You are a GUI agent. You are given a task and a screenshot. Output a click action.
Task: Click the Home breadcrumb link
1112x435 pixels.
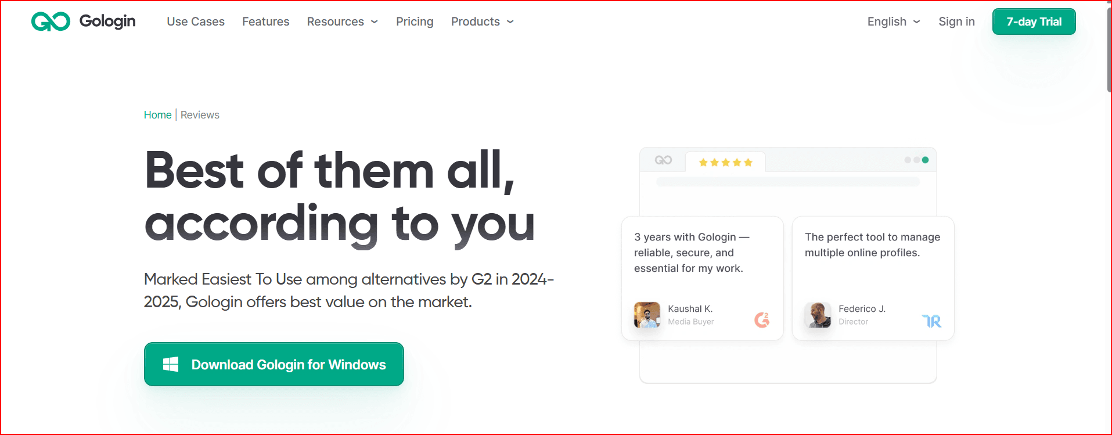tap(157, 115)
